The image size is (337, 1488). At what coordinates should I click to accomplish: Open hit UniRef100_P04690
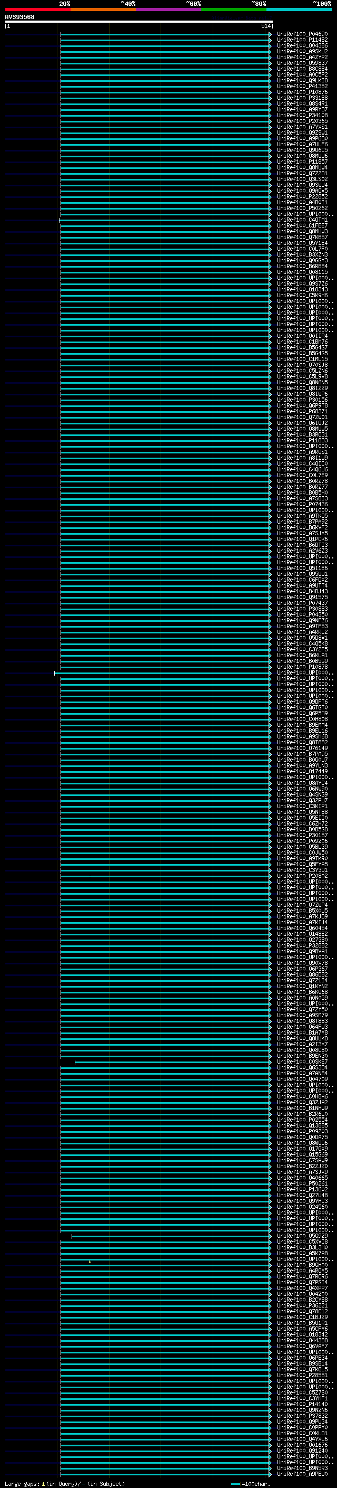point(302,34)
